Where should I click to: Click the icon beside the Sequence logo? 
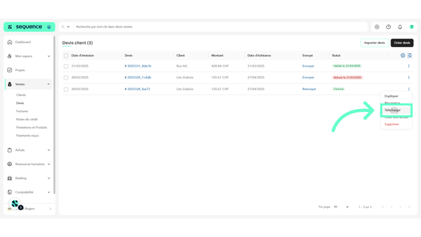click(49, 27)
